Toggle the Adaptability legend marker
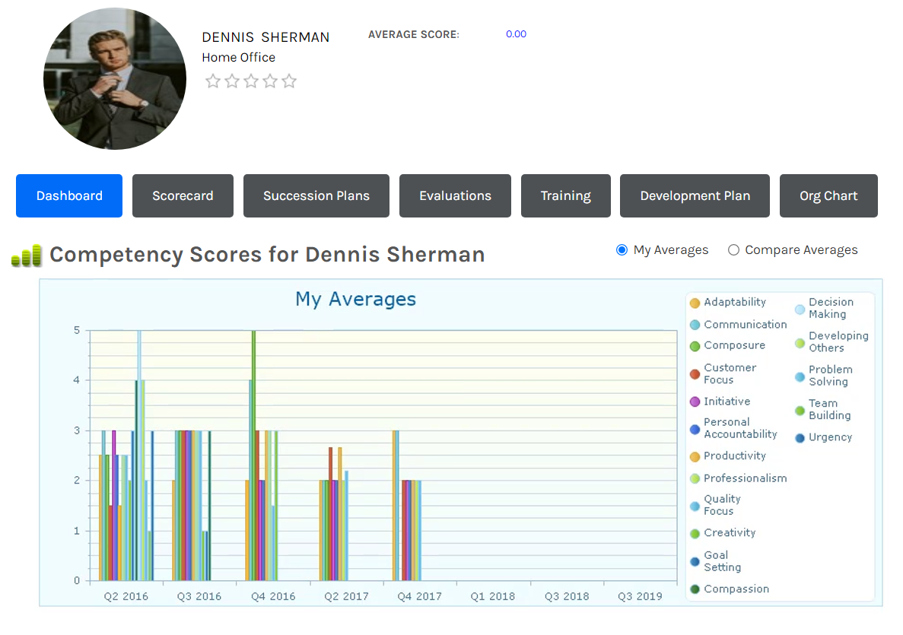This screenshot has width=903, height=635. pyautogui.click(x=695, y=303)
